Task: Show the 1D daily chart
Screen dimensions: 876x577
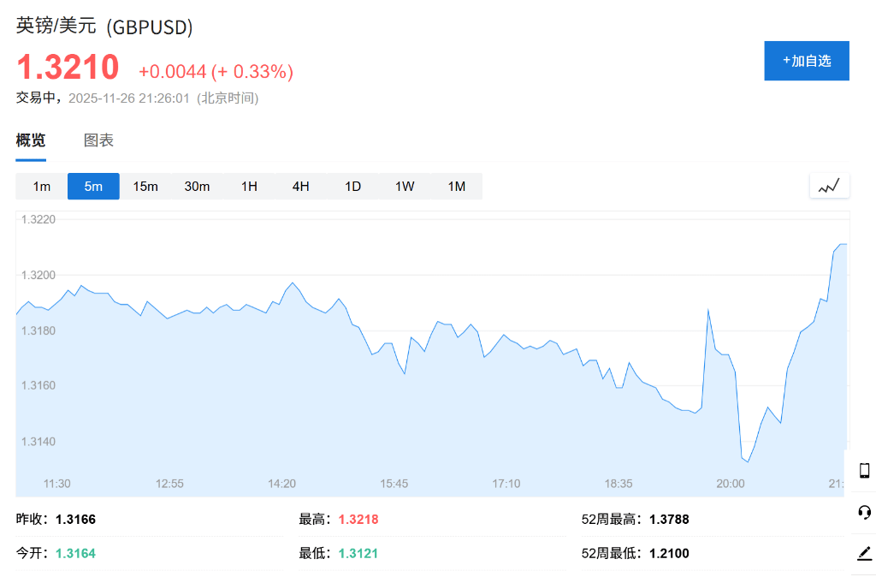Action: (x=352, y=187)
